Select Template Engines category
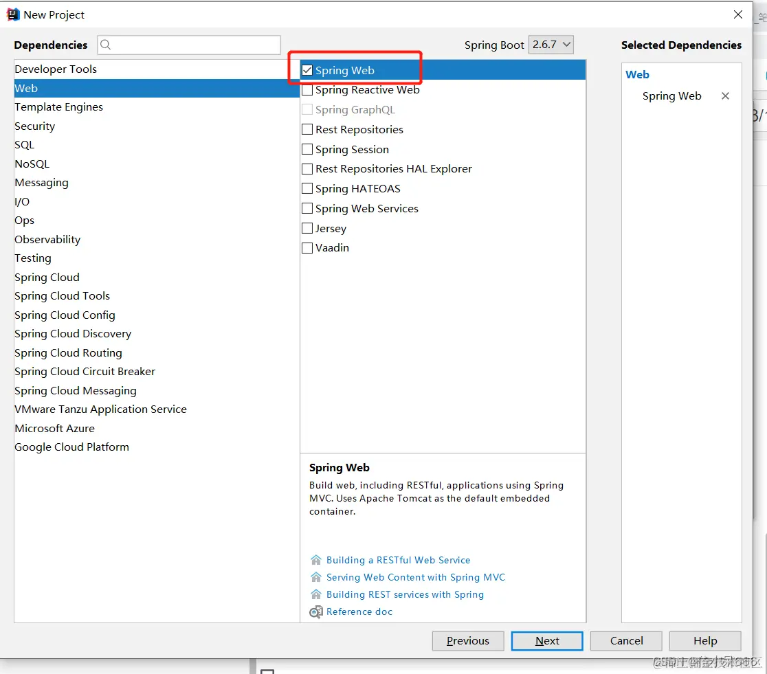This screenshot has width=767, height=674. tap(157, 106)
